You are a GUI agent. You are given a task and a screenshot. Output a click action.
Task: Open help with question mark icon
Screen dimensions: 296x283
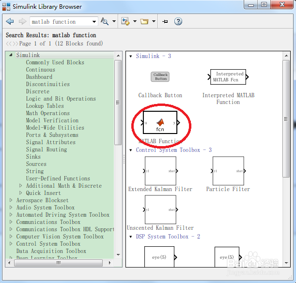[178, 21]
